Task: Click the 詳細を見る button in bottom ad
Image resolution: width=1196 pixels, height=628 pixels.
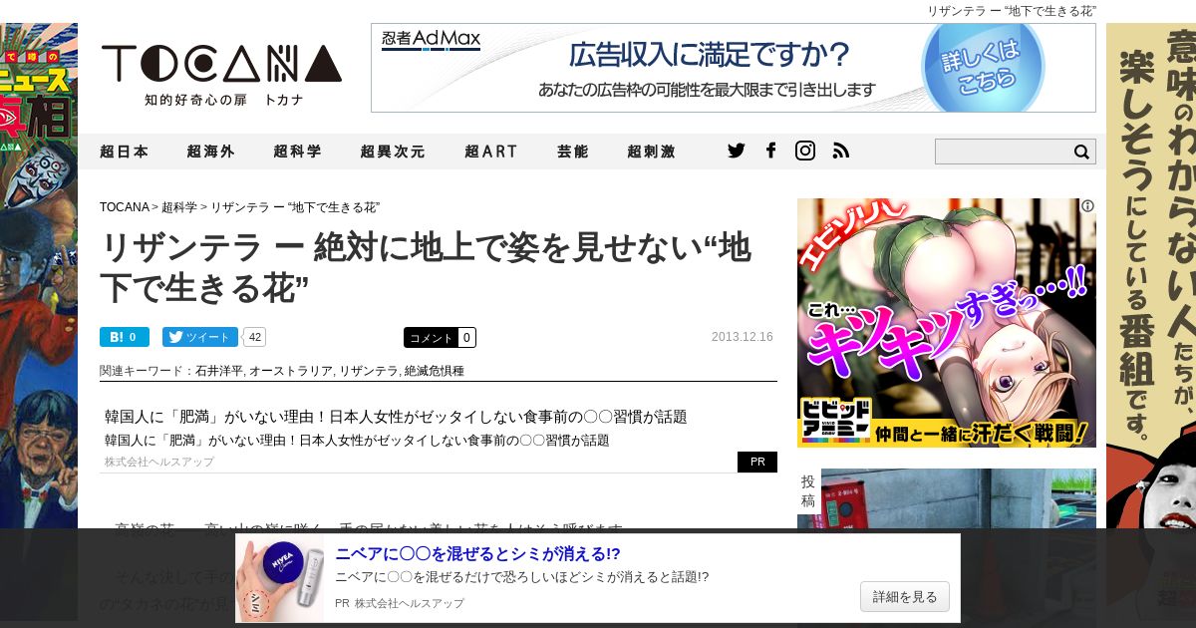Action: (905, 596)
